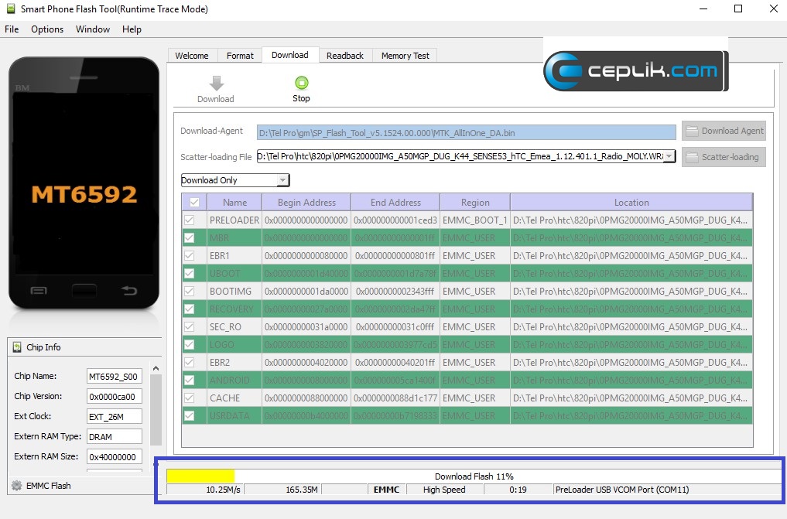The height and width of the screenshot is (519, 787).
Task: Click the Chip Info panel icon
Action: pos(17,347)
